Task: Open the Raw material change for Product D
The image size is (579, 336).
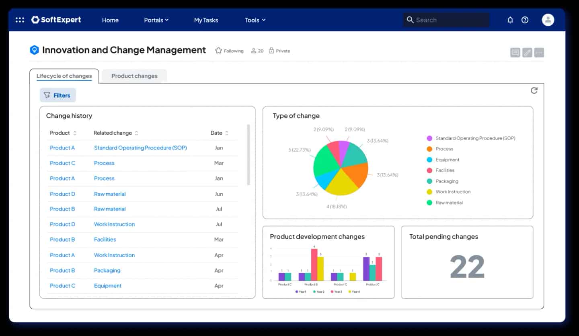Action: [x=109, y=194]
